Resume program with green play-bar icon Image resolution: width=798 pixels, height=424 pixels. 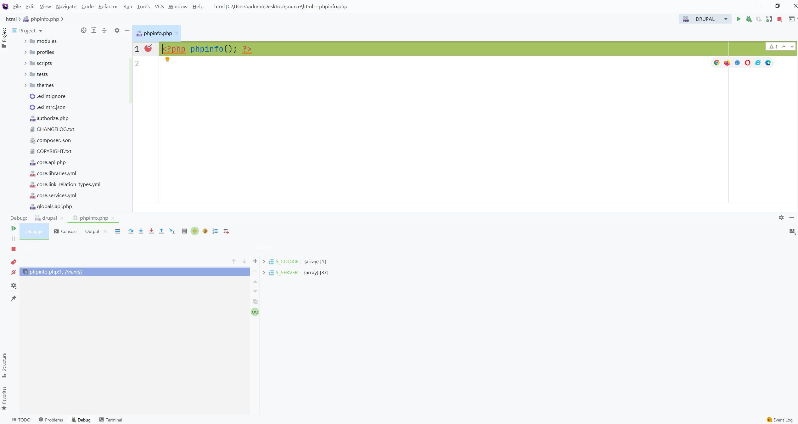(x=14, y=228)
